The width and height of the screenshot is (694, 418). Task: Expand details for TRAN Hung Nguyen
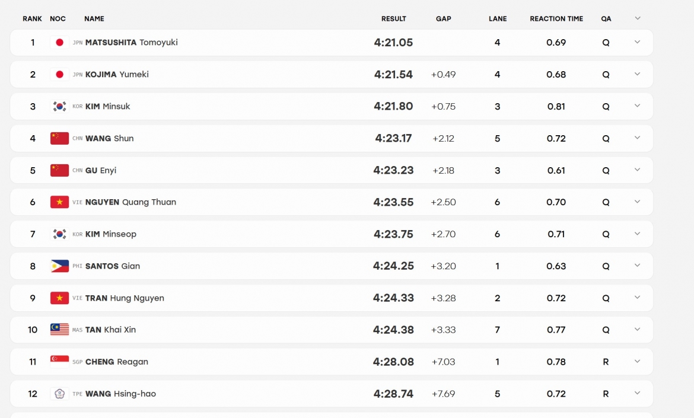click(637, 297)
